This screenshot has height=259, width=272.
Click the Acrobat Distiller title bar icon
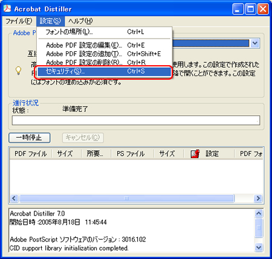click(x=7, y=8)
